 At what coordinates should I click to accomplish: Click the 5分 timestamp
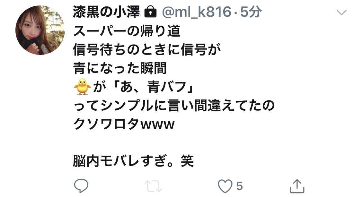251,12
